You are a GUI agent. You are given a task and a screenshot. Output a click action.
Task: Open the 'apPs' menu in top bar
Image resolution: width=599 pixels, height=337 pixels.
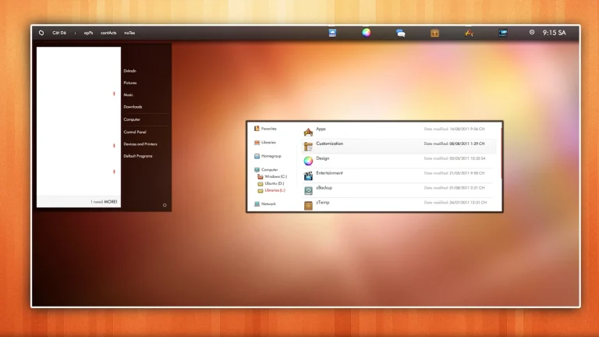coord(88,33)
